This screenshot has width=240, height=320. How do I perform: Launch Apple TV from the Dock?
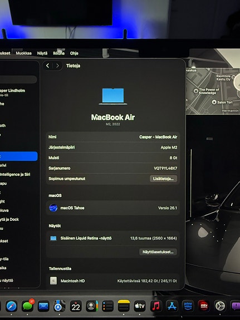(x=140, y=306)
